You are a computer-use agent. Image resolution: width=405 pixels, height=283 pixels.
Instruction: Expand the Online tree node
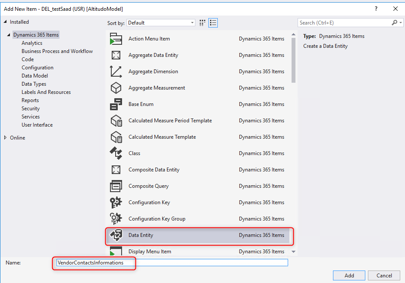(x=6, y=138)
